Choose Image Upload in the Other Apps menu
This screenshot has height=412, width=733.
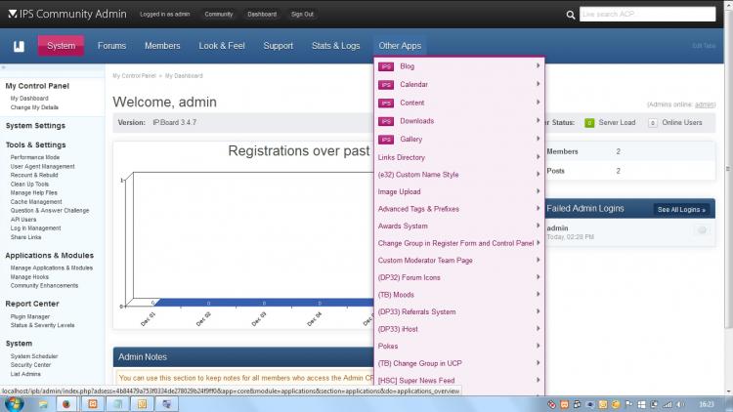pos(399,191)
